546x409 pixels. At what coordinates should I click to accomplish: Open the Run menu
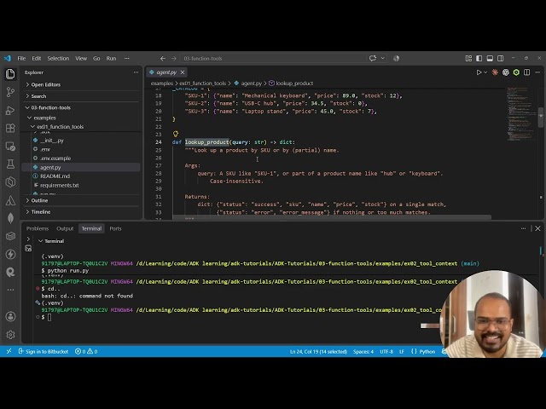(111, 59)
